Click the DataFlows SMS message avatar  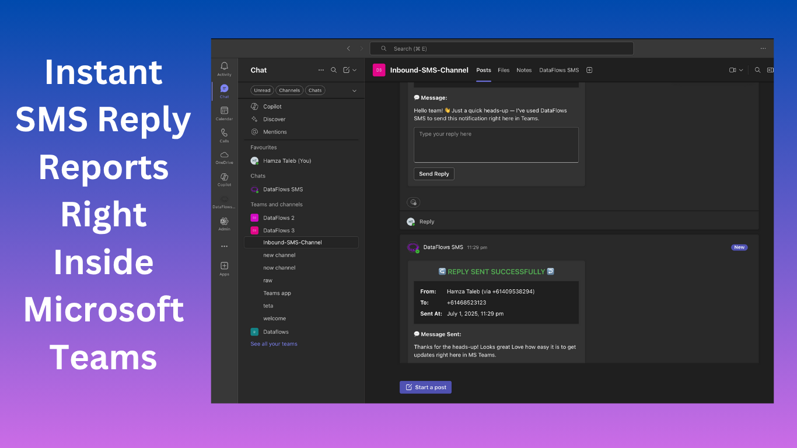coord(413,247)
